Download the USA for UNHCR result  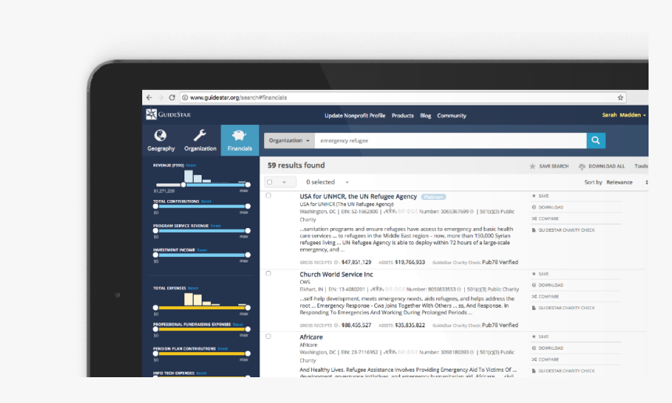548,207
